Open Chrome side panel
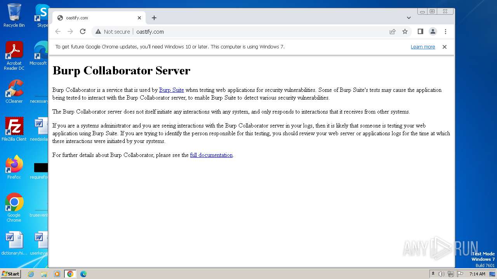 [x=420, y=32]
